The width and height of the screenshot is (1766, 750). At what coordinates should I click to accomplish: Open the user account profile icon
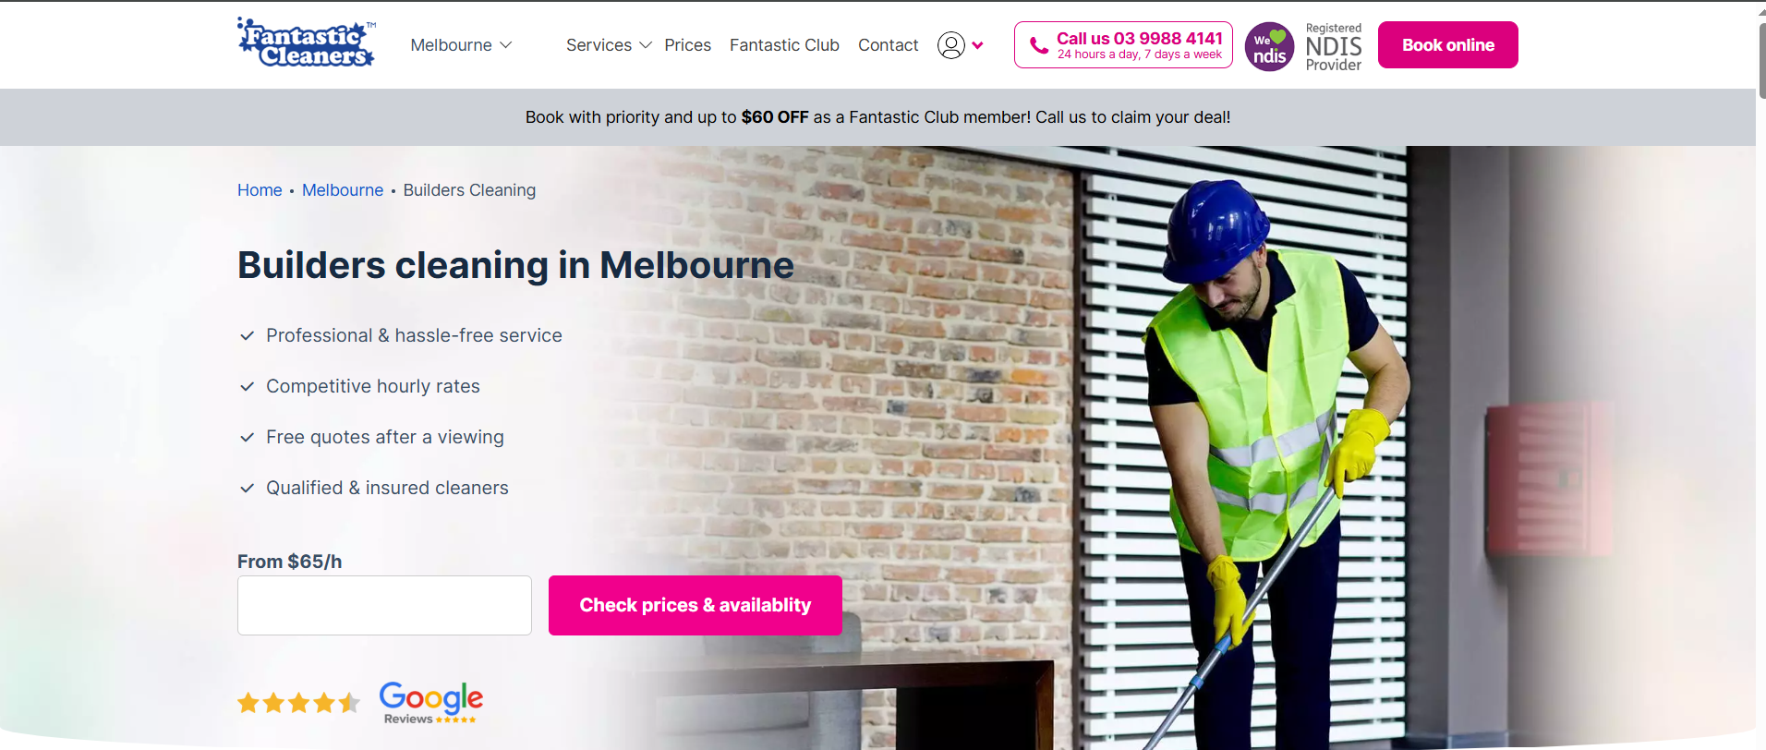950,45
